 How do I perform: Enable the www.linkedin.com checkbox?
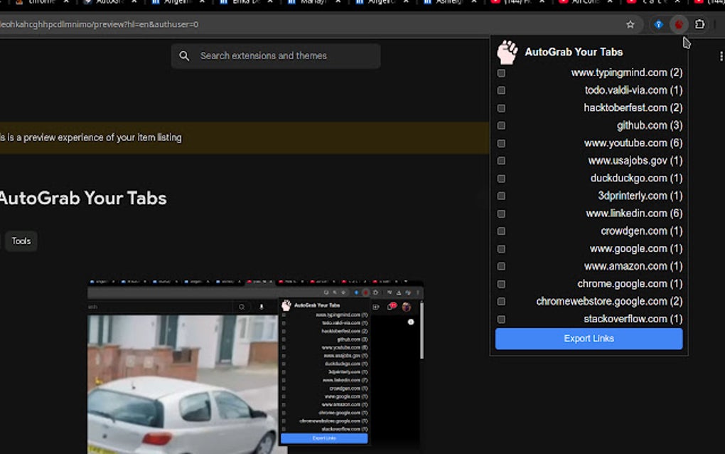click(x=501, y=213)
